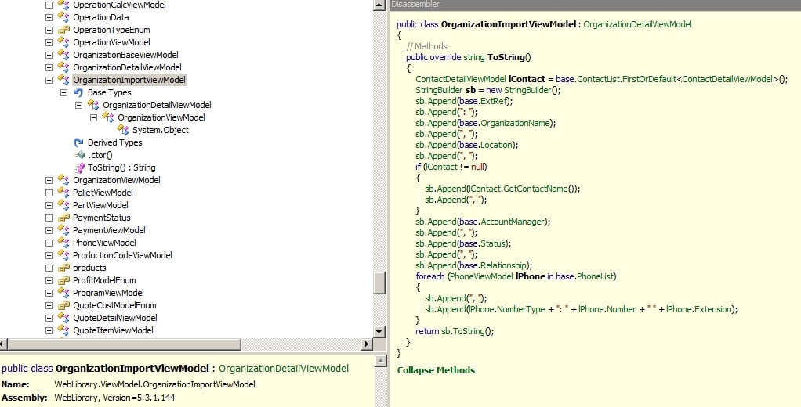Image resolution: width=801 pixels, height=407 pixels.
Task: Open the OrganizationDetailViewModel link in the info pane
Action: coord(284,368)
